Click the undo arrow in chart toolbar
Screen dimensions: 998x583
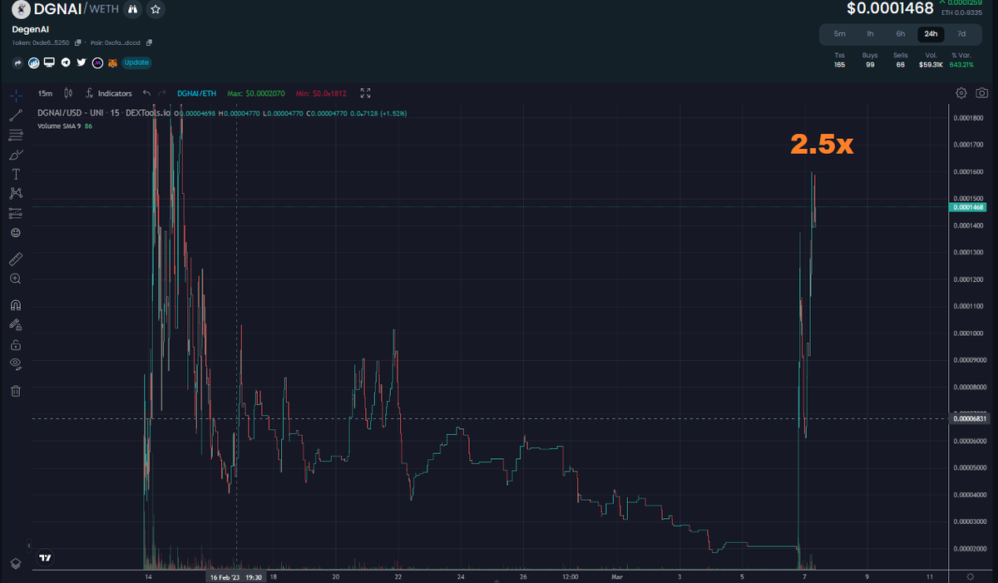pos(147,94)
